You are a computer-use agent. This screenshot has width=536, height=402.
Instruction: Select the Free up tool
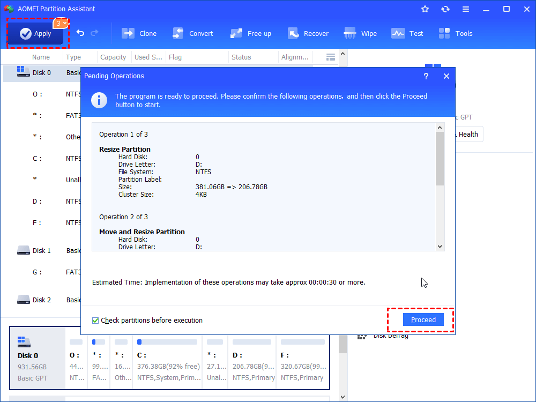[x=250, y=33]
